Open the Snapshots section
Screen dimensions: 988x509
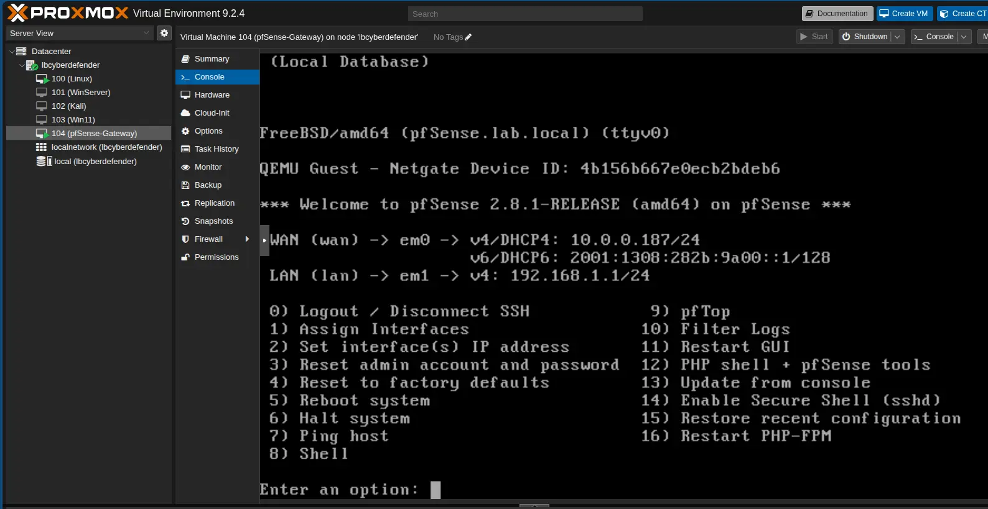(x=217, y=221)
